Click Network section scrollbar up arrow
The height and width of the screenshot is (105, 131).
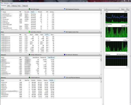pyautogui.click(x=101, y=57)
